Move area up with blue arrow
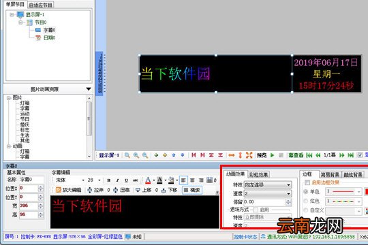The image size is (368, 245). pos(174,155)
